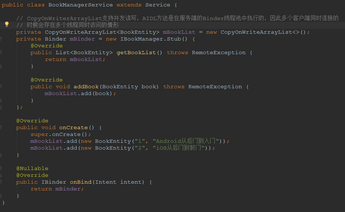Click the addBook method name
Viewport: 345px width, 212px height.
pyautogui.click(x=86, y=87)
